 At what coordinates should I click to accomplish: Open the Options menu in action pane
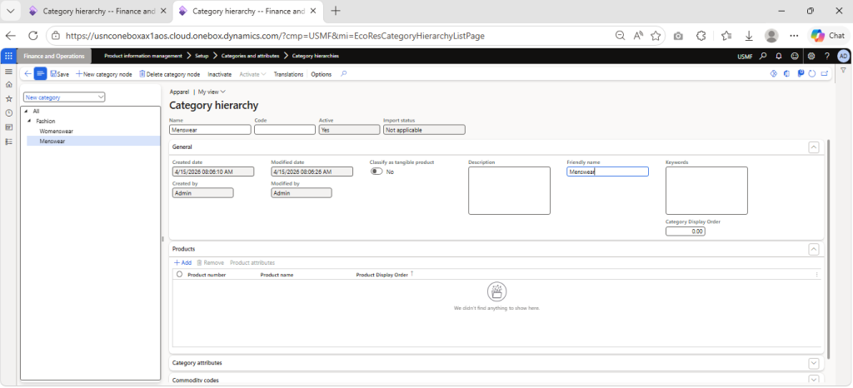tap(321, 74)
